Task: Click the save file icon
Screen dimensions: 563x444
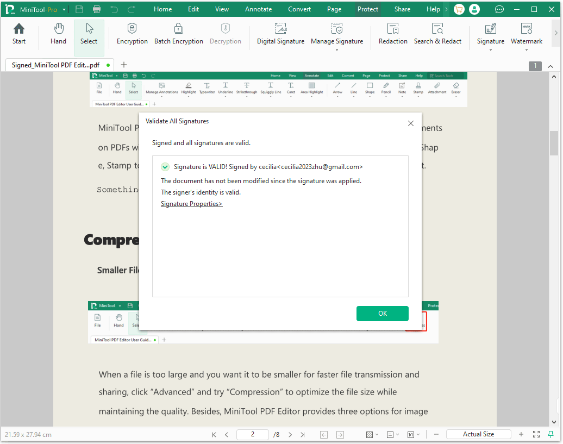Action: point(78,9)
